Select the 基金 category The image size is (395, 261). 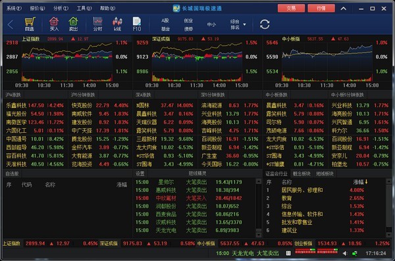[165, 29]
